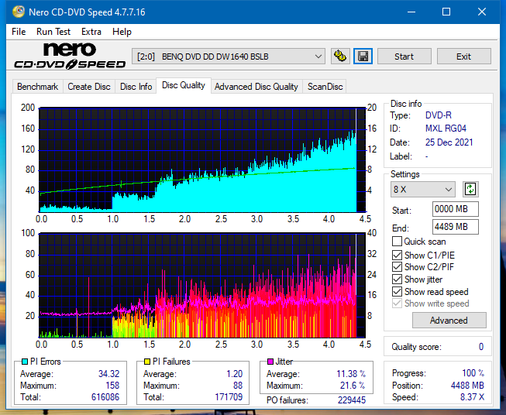Click the Nero app icon in title bar
The width and height of the screenshot is (506, 415).
[19, 12]
